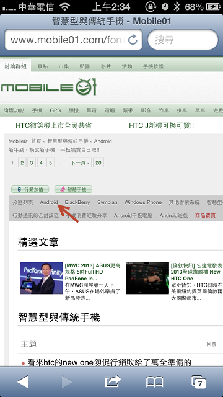Open the Windows Phone sub-forum
This screenshot has width=223, height=397.
tap(143, 202)
